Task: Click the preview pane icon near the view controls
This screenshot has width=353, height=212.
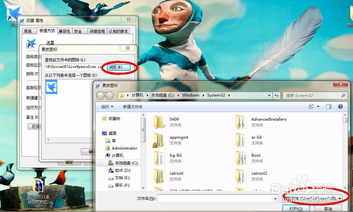Action: click(x=328, y=106)
